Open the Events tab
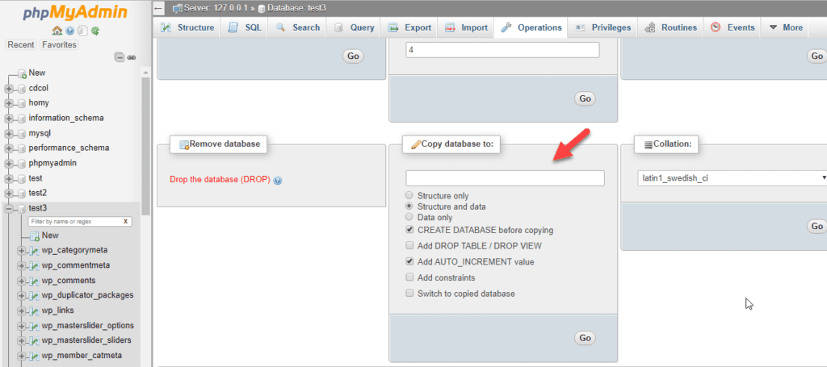Viewport: 827px width, 367px height. [733, 28]
